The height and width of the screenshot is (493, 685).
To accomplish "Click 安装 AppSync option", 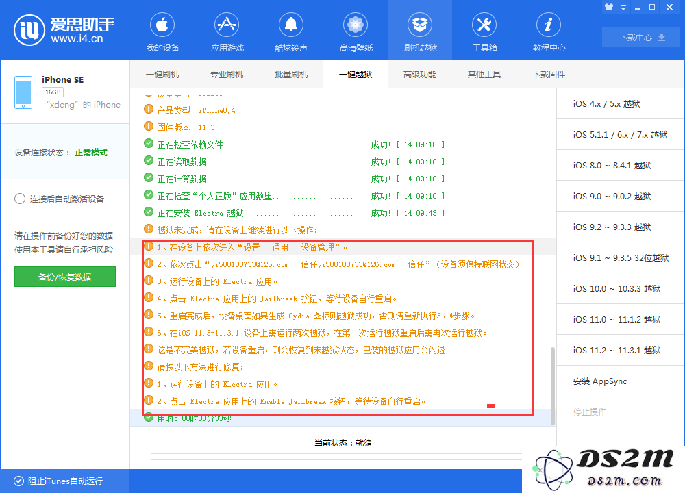I will [x=621, y=381].
